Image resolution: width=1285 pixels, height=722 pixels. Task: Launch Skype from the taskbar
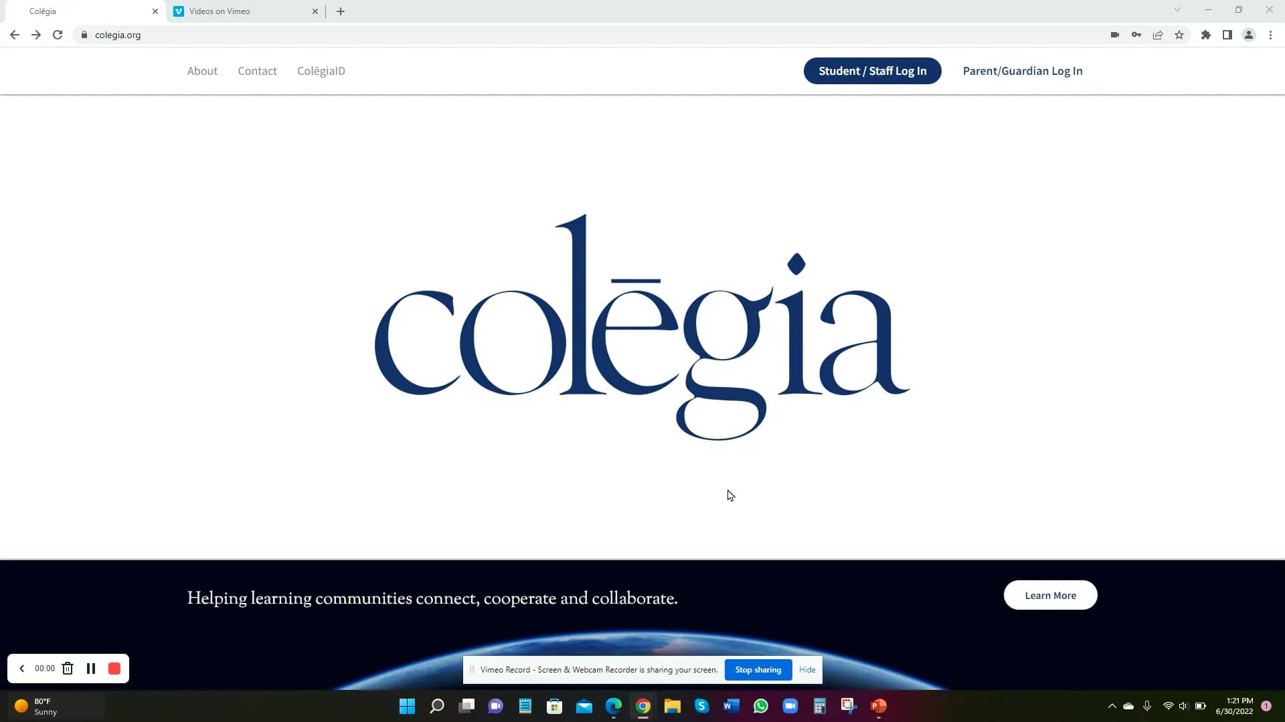[701, 705]
